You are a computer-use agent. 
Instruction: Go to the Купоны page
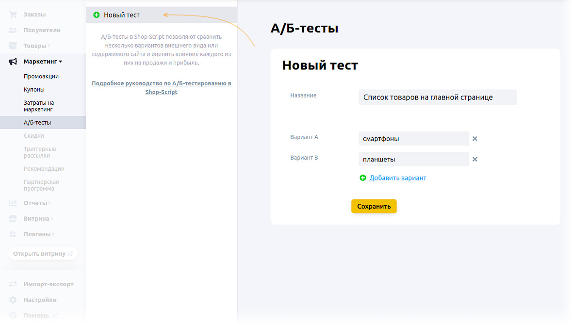pos(34,90)
